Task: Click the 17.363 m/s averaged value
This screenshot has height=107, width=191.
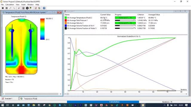Action: click(x=153, y=23)
